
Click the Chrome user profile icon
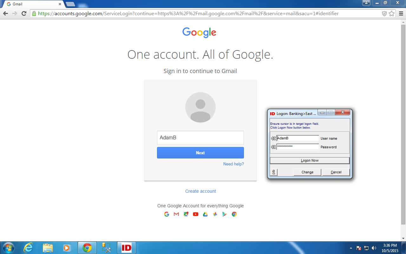pyautogui.click(x=366, y=3)
